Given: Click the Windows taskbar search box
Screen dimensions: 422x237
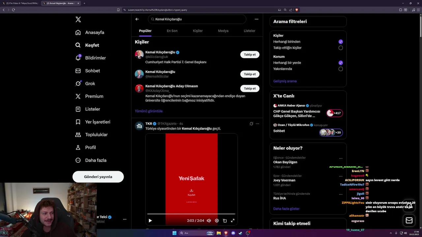Looking at the screenshot, I should pos(196,233).
